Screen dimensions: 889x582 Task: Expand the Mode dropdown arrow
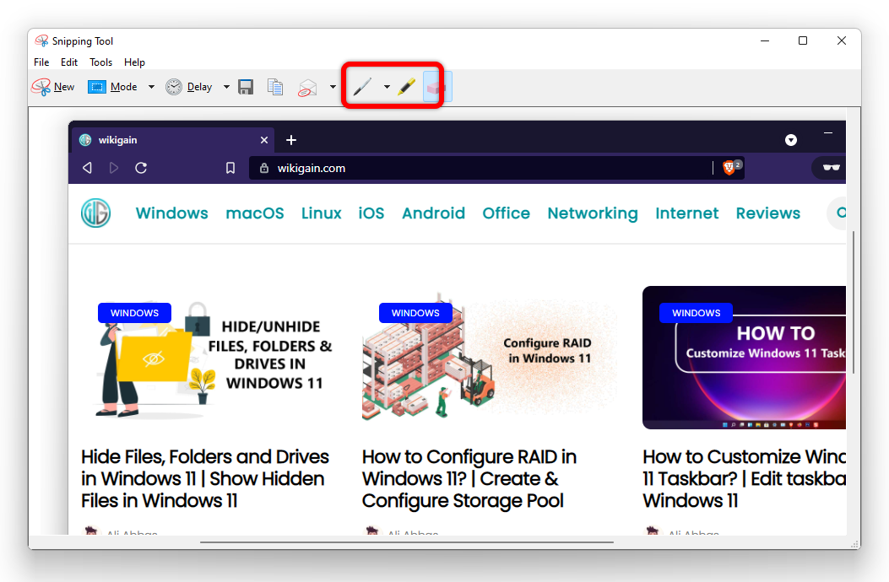coord(151,87)
